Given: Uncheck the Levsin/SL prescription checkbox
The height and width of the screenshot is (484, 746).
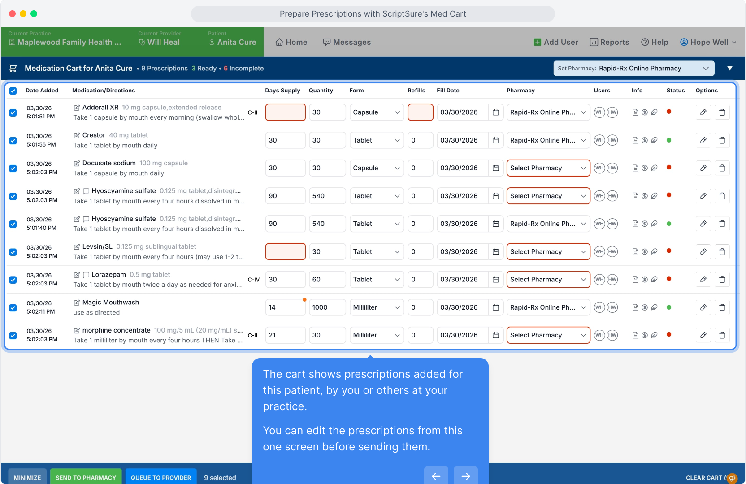Looking at the screenshot, I should (13, 252).
